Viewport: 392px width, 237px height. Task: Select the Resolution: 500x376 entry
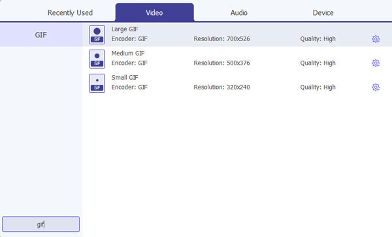pos(221,63)
